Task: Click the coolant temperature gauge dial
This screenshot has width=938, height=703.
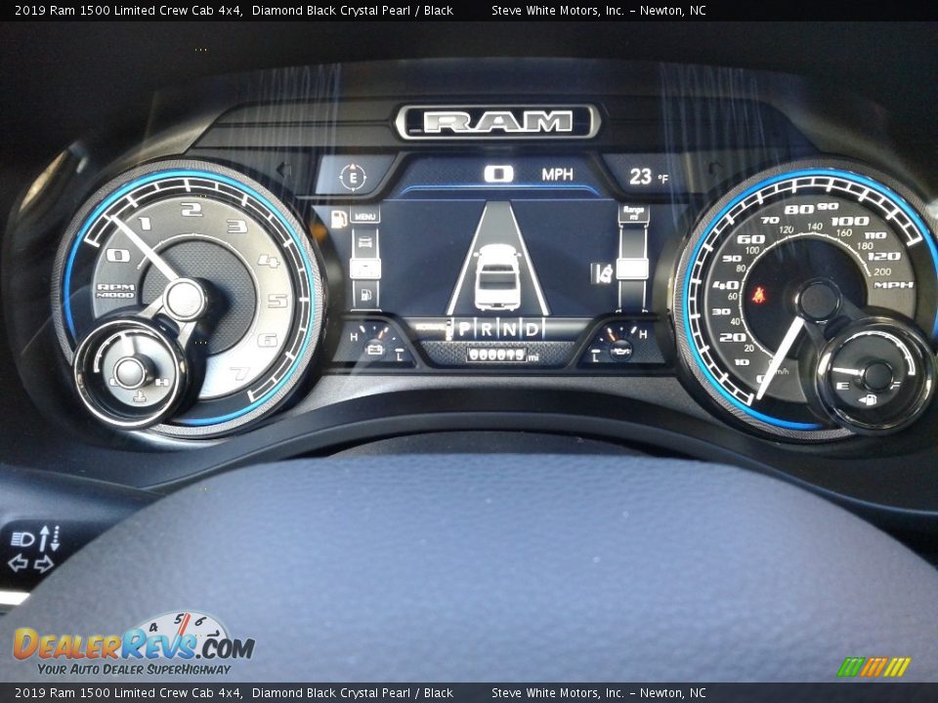Action: 129,371
